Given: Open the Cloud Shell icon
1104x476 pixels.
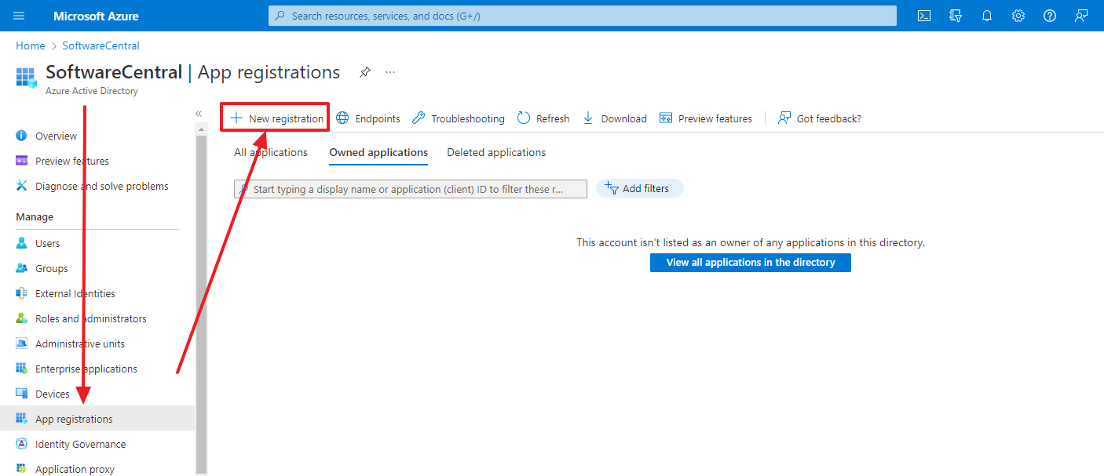Looking at the screenshot, I should tap(924, 16).
